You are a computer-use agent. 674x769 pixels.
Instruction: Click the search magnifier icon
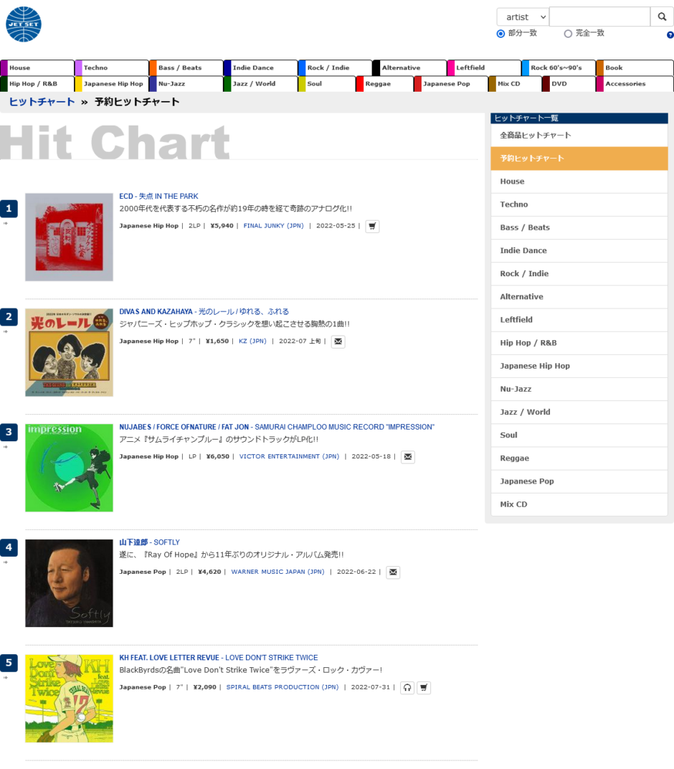pyautogui.click(x=662, y=16)
